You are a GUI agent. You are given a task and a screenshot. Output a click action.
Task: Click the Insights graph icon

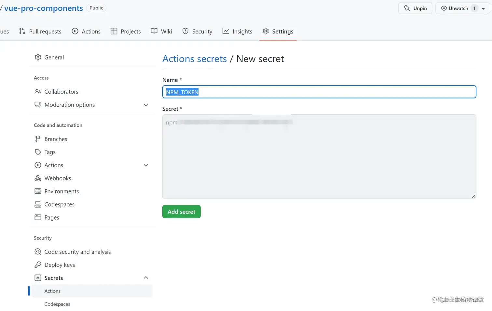[x=226, y=31]
